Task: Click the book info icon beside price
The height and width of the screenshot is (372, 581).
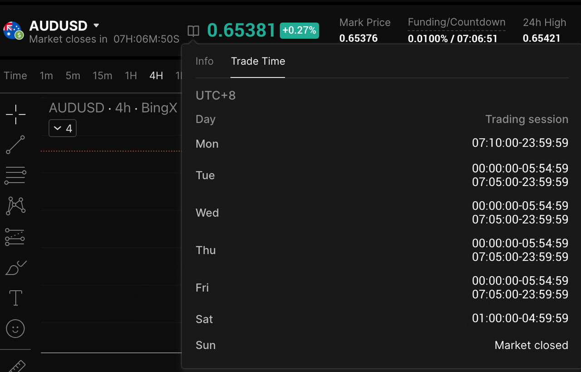Action: [193, 31]
